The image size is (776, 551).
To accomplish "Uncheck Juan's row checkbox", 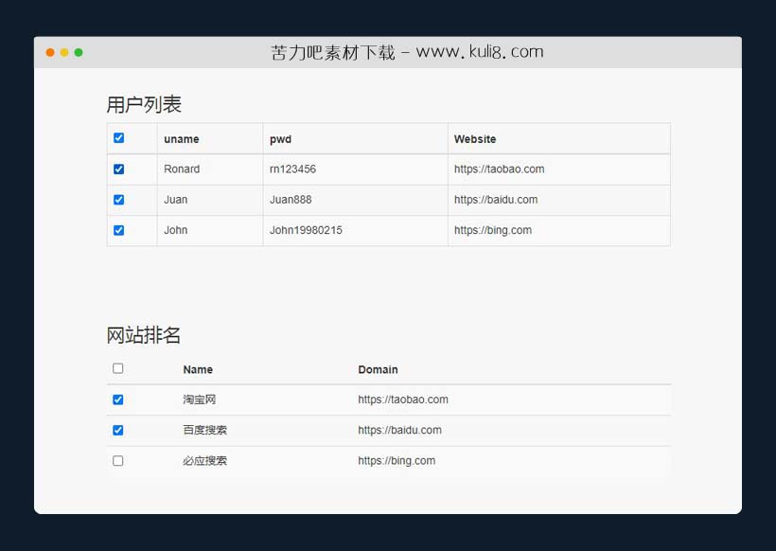I will 118,200.
